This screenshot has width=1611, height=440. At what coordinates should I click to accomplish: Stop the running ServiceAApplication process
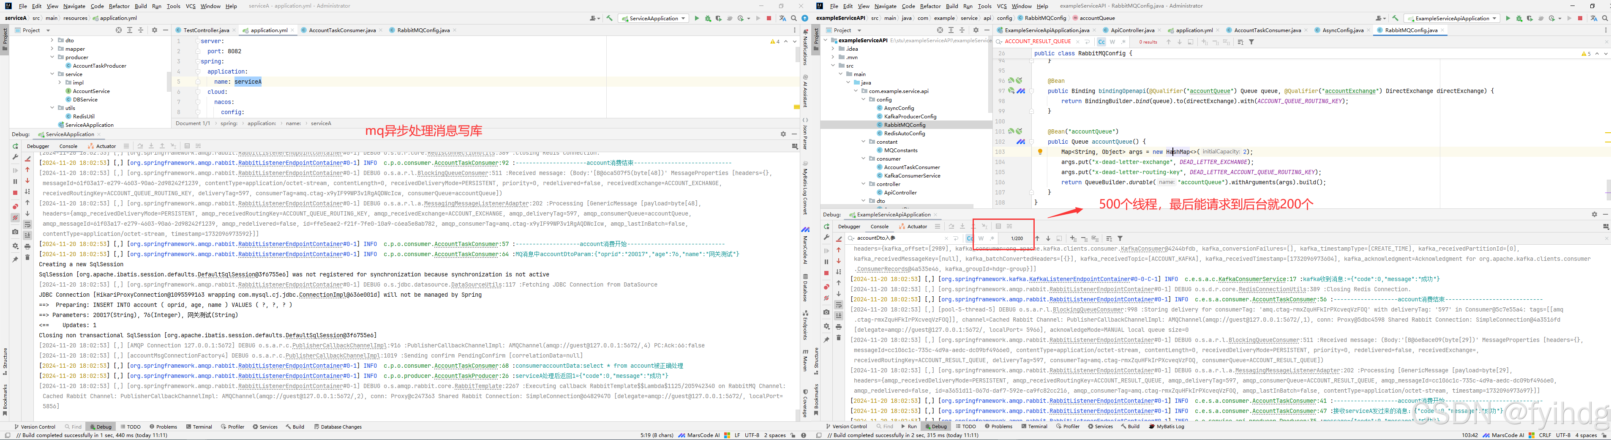[769, 18]
